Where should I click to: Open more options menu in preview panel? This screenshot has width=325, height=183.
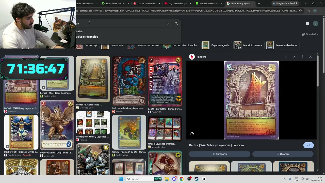point(302,57)
